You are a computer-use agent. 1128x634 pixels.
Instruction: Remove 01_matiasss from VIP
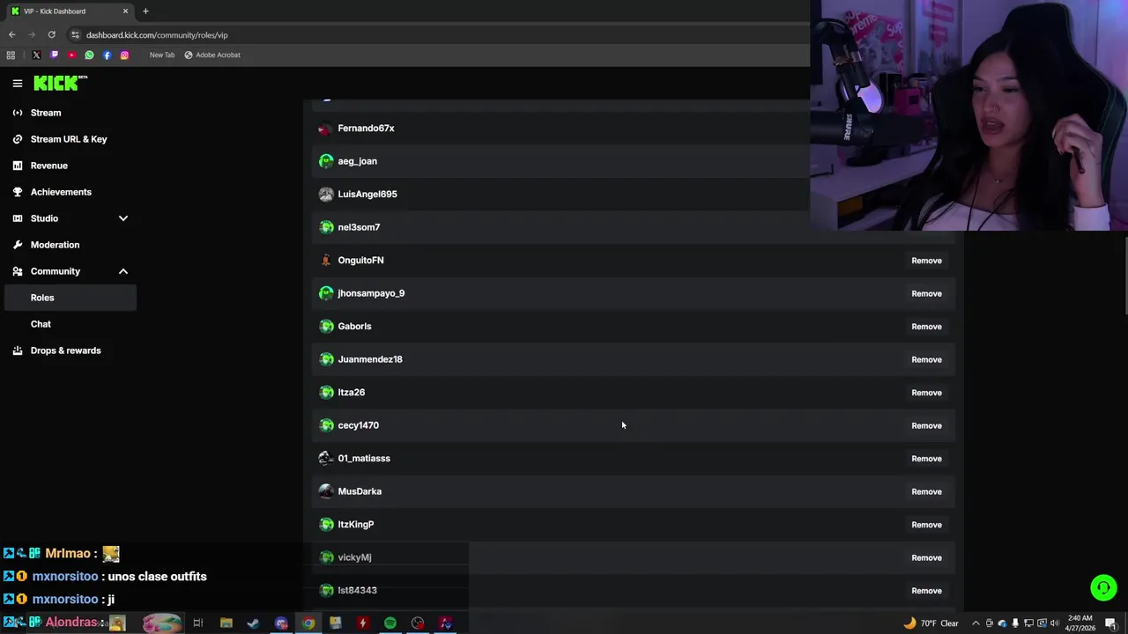[x=926, y=459]
